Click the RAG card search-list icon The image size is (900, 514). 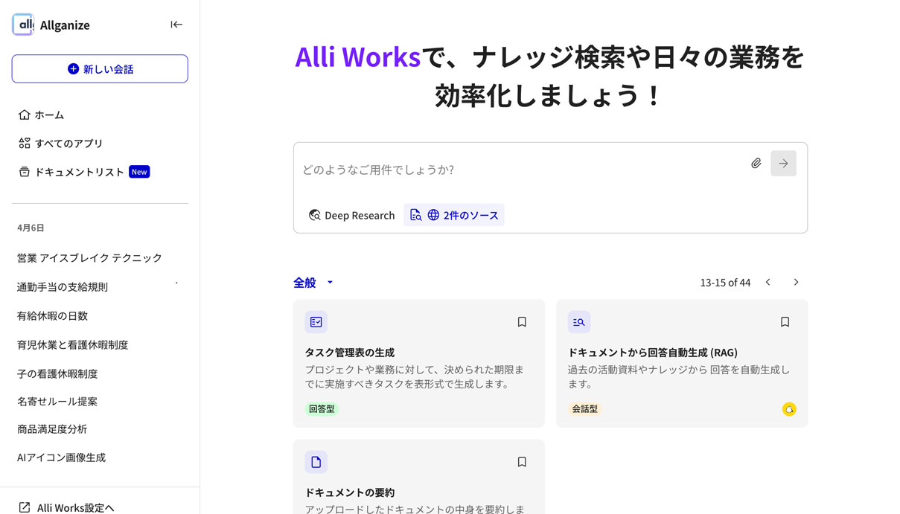tap(579, 322)
